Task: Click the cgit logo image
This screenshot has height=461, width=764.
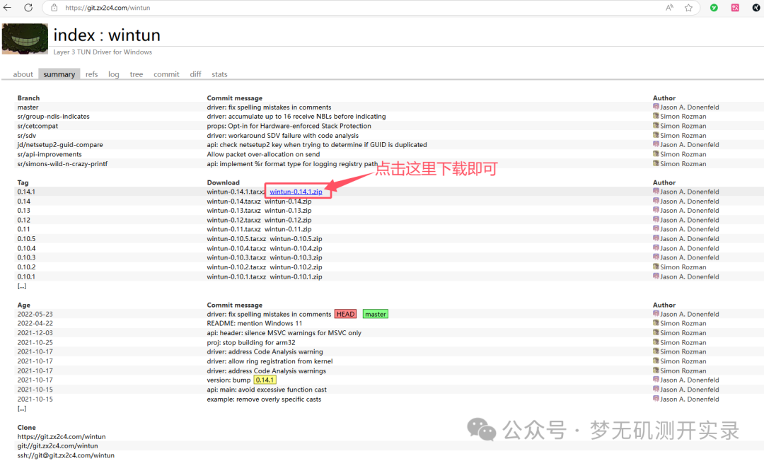Action: [25, 38]
